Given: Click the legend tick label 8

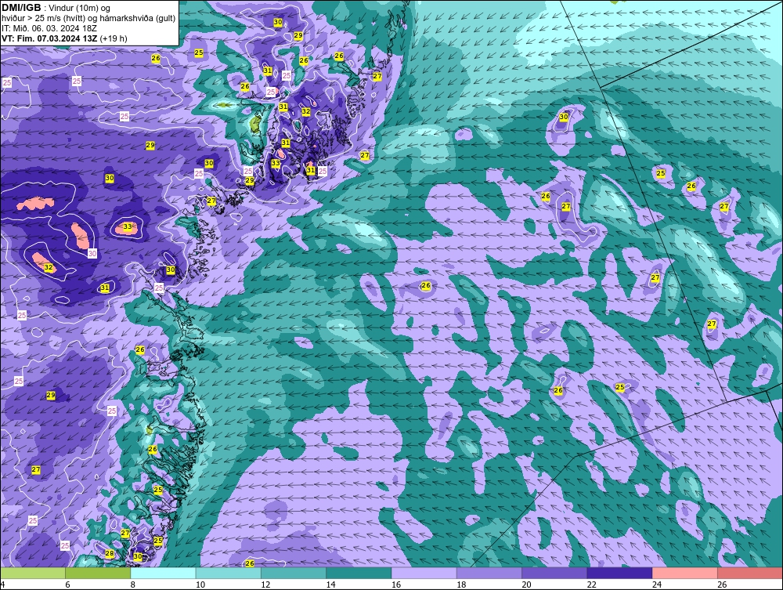Looking at the screenshot, I should [x=133, y=585].
